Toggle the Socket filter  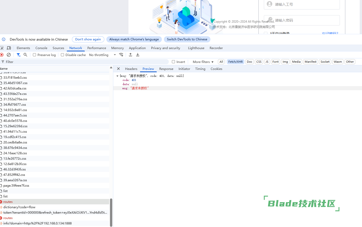(325, 62)
